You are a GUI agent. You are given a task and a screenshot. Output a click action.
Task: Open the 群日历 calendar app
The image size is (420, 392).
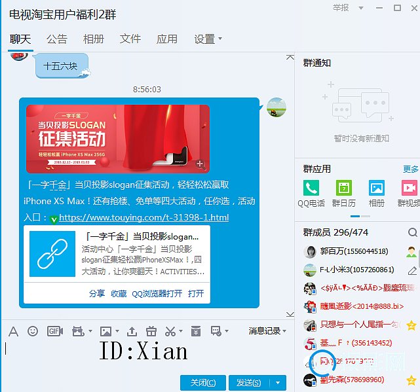(x=344, y=188)
